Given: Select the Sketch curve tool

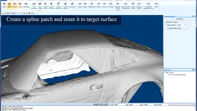Looking at the screenshot, I should pos(4,5).
